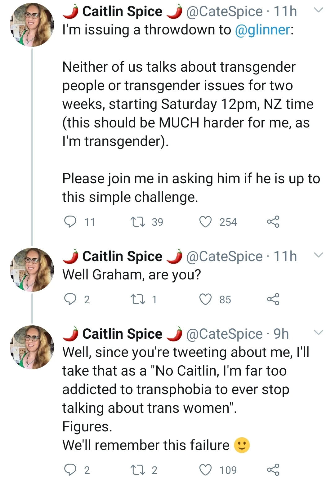
Task: Retweet the "Well Graham, are you?" tweet
Action: 138,299
